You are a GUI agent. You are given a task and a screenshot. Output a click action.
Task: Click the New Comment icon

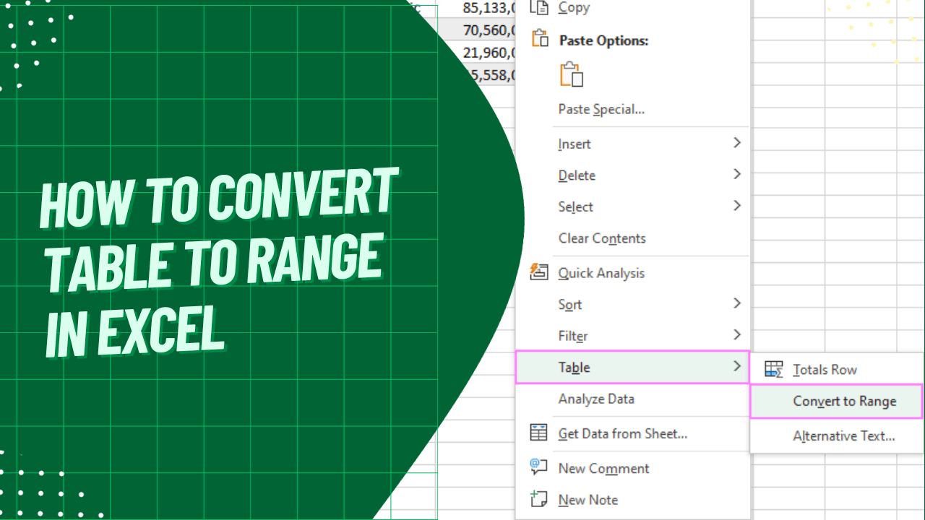[x=538, y=468]
